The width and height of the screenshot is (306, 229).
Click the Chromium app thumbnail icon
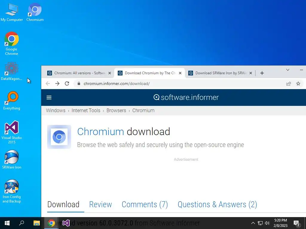(x=59, y=137)
